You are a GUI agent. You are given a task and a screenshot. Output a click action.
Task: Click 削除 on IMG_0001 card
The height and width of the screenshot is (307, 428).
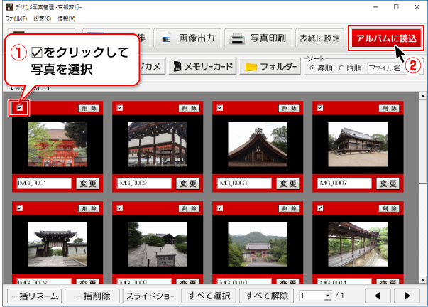click(89, 108)
